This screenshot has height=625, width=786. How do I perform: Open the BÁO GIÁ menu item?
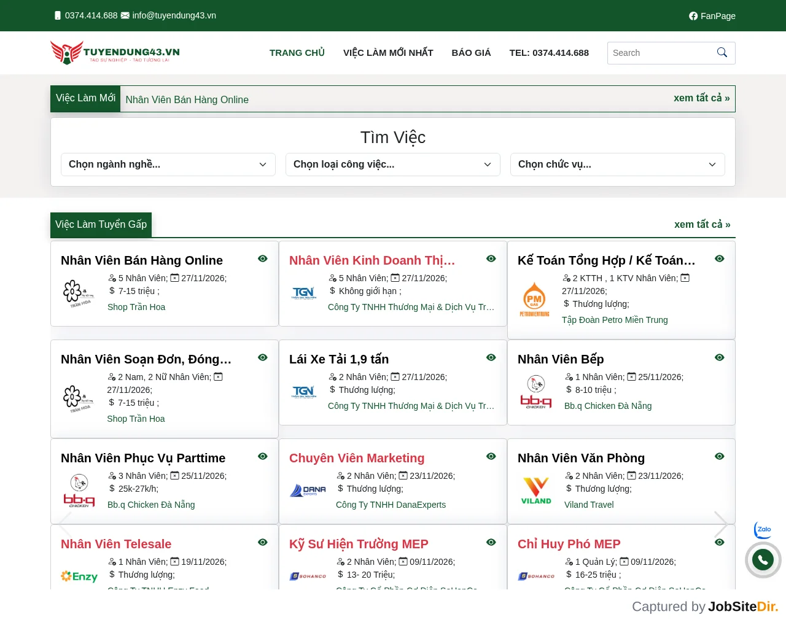pyautogui.click(x=472, y=53)
